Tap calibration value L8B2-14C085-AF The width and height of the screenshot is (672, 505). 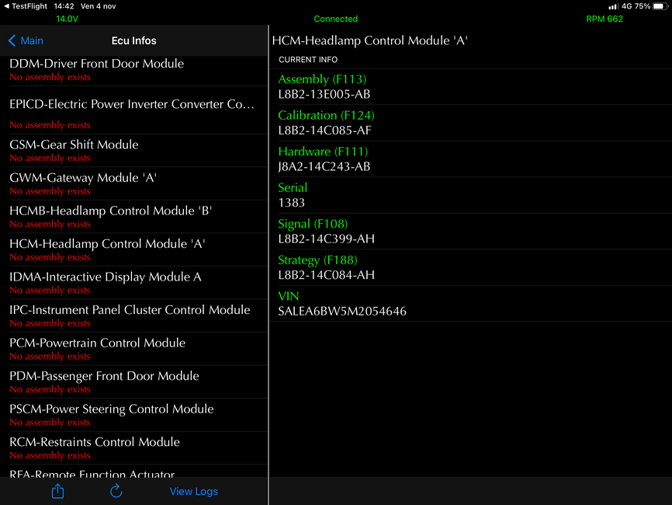point(325,131)
